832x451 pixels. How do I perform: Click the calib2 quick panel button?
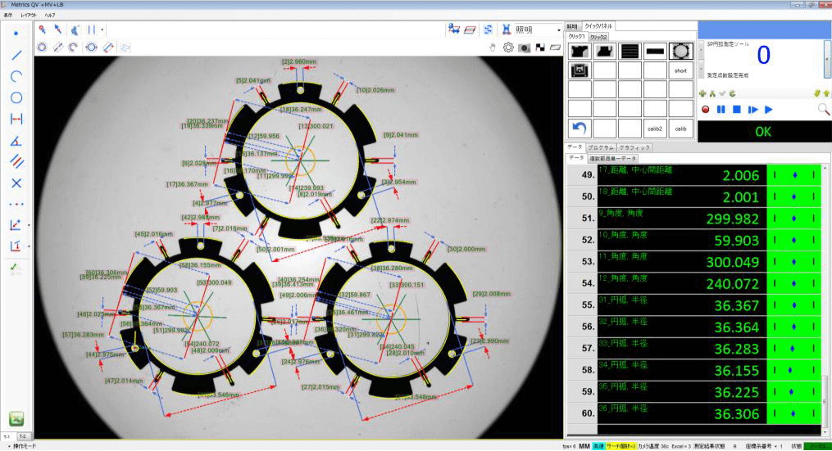[654, 129]
